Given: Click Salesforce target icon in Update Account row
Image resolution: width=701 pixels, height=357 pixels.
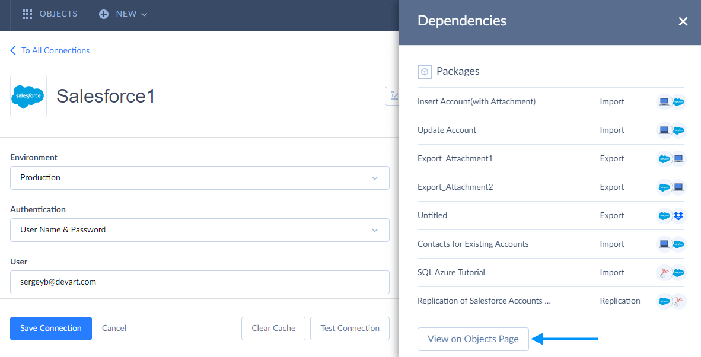Looking at the screenshot, I should (678, 130).
